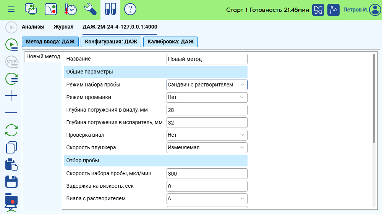Expand the Режим промывки dropdown
Image resolution: width=382 pixels, height=214 pixels.
[x=207, y=97]
